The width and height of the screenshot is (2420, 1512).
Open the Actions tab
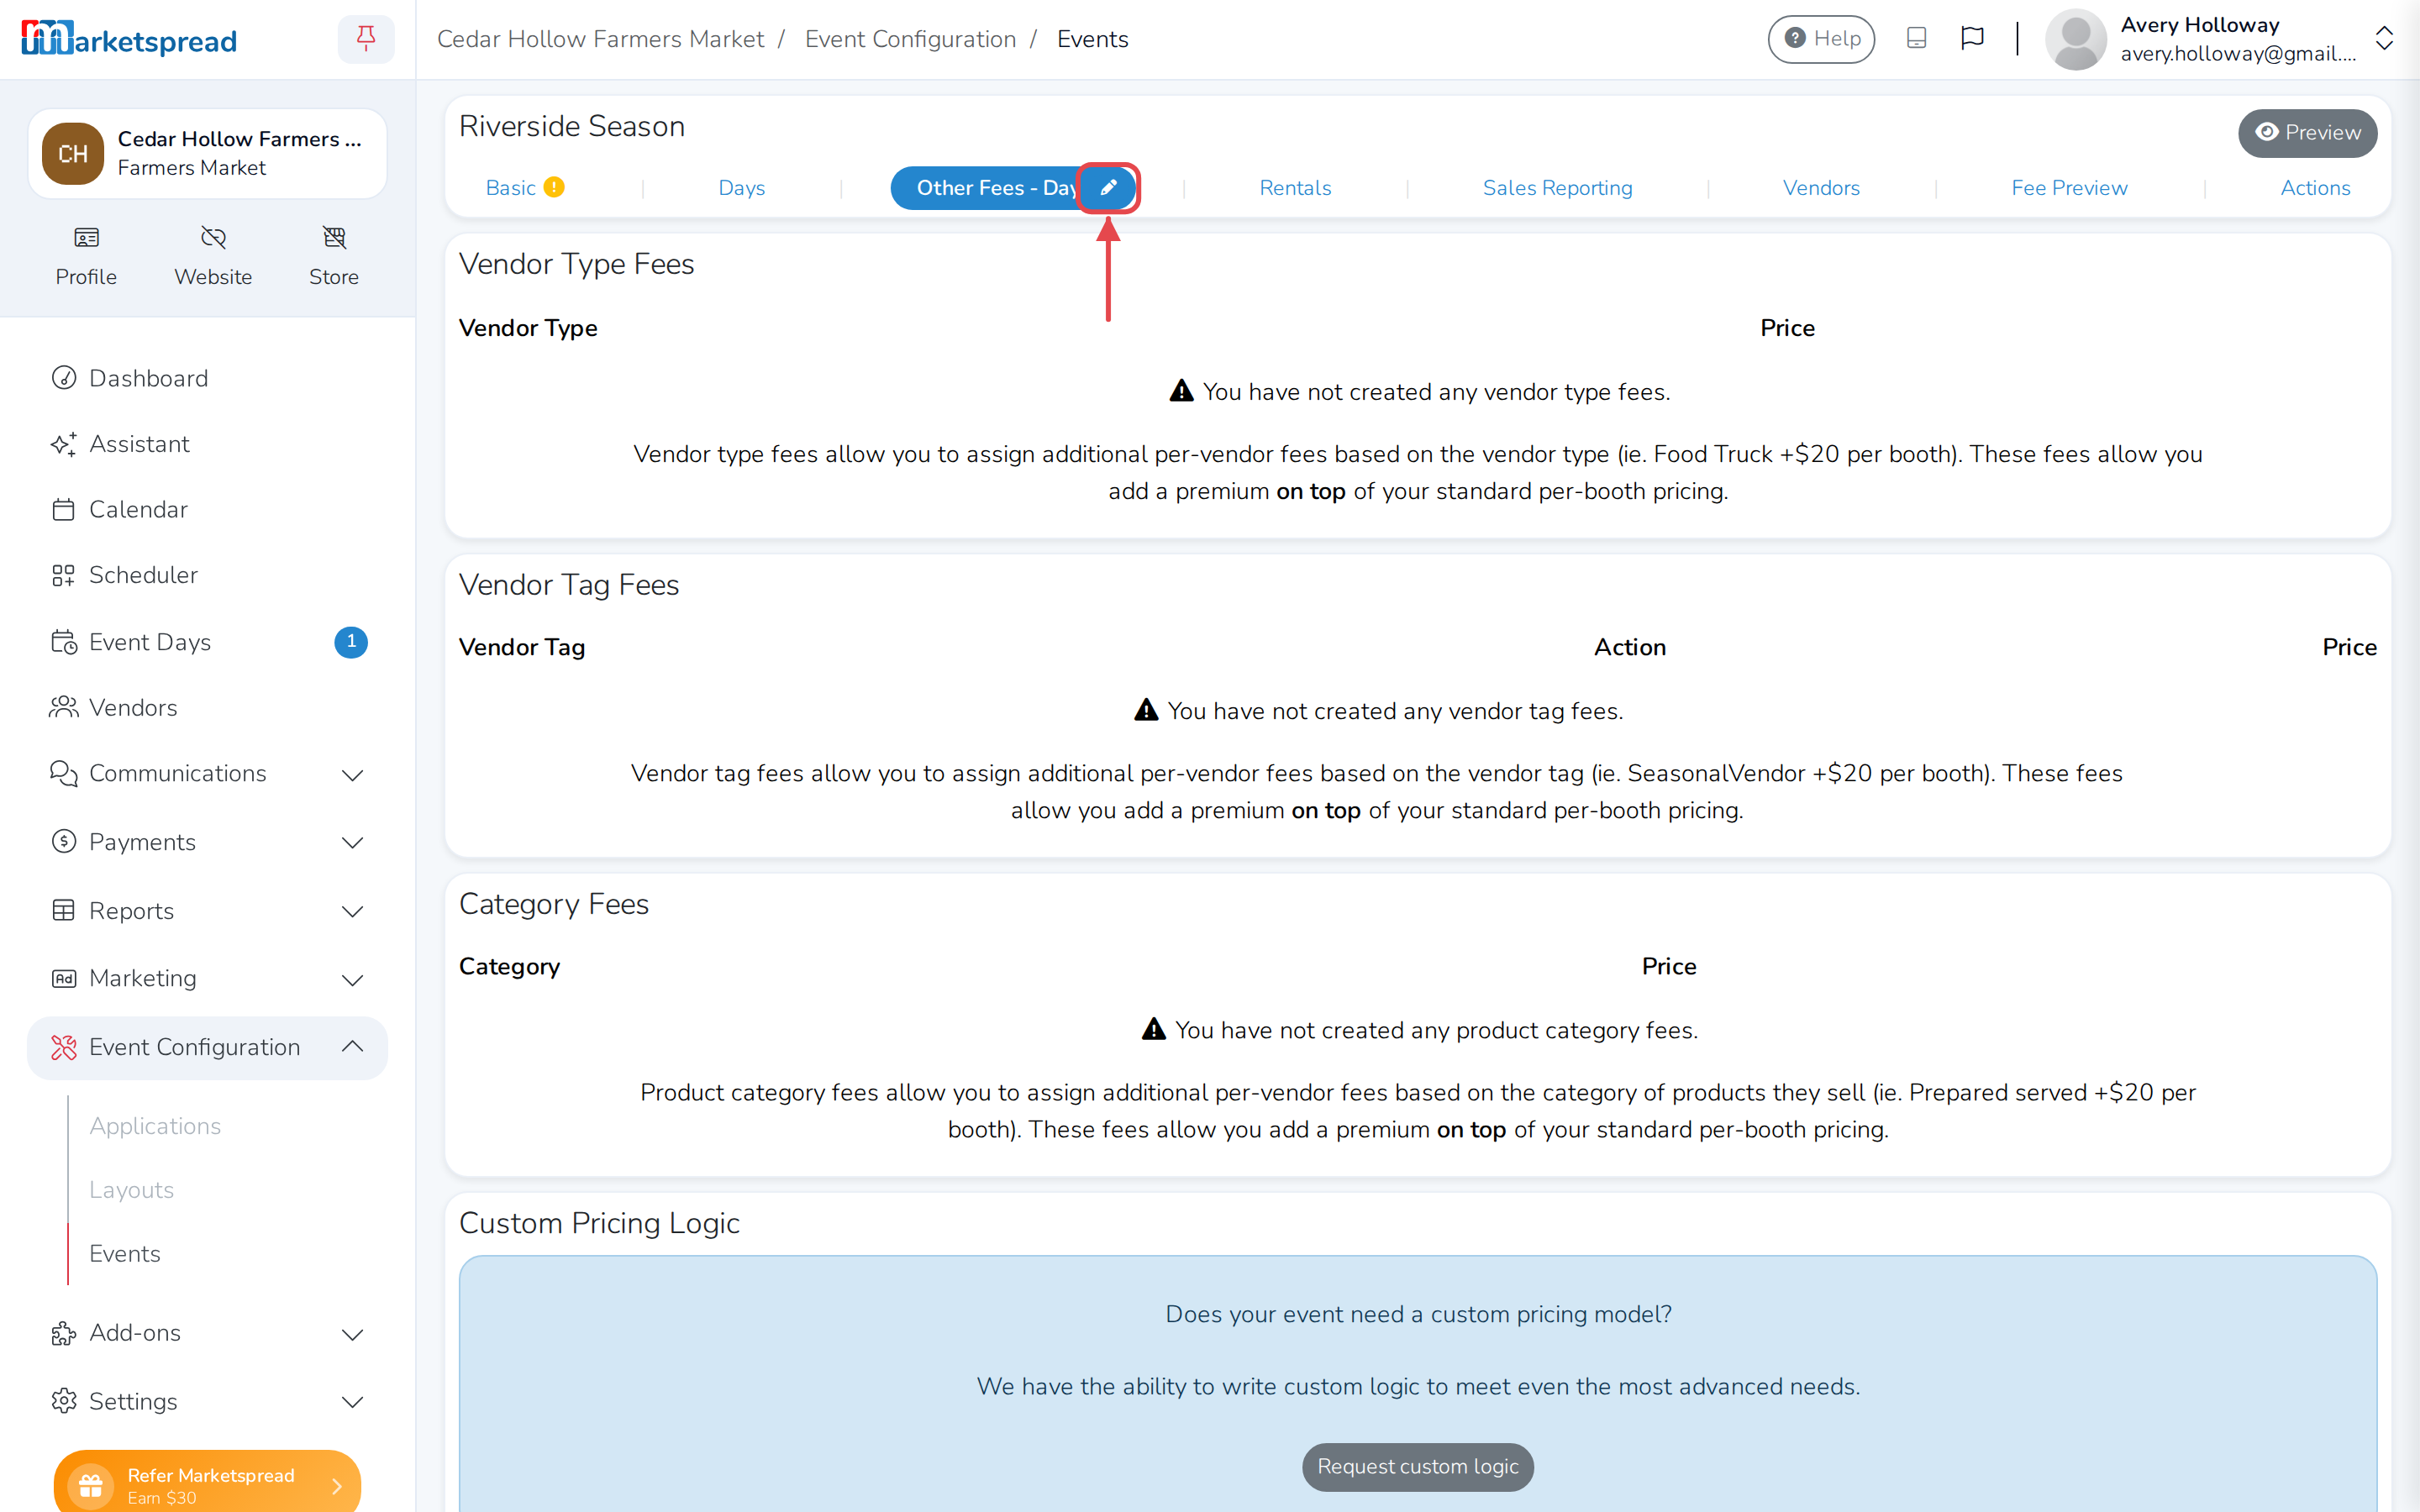click(2315, 187)
